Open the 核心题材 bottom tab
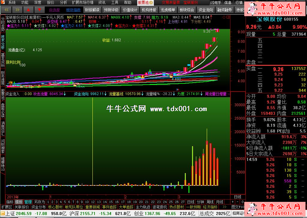Viewport: 307px width, 218px height. click(56, 207)
